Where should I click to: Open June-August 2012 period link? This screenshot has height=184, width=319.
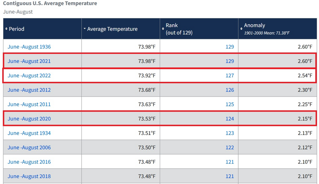coord(29,90)
